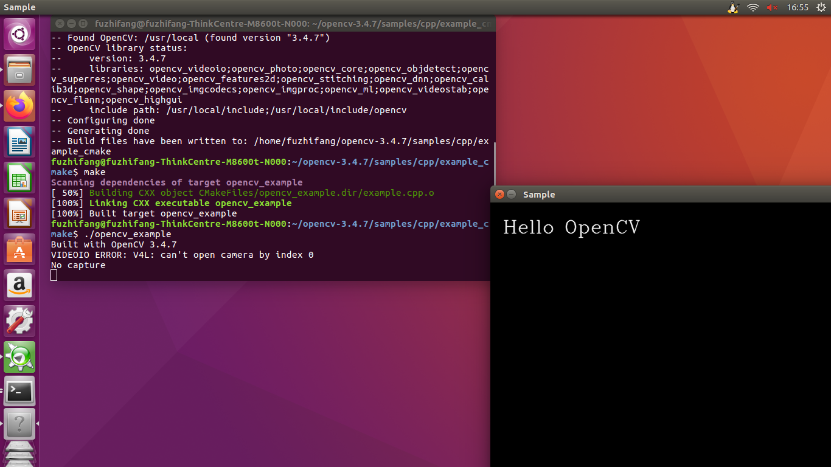831x467 pixels.
Task: Click the 'Build files have been written' line
Action: pyautogui.click(x=270, y=147)
